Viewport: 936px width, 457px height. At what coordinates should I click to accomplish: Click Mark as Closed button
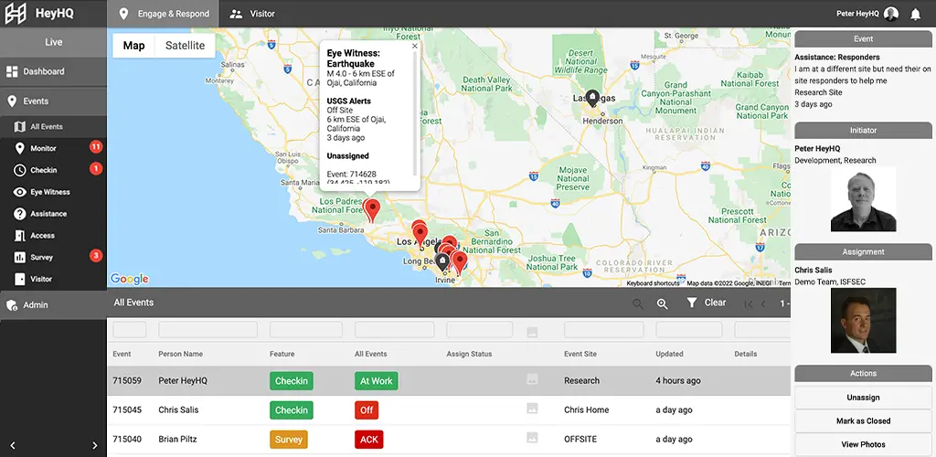(863, 421)
